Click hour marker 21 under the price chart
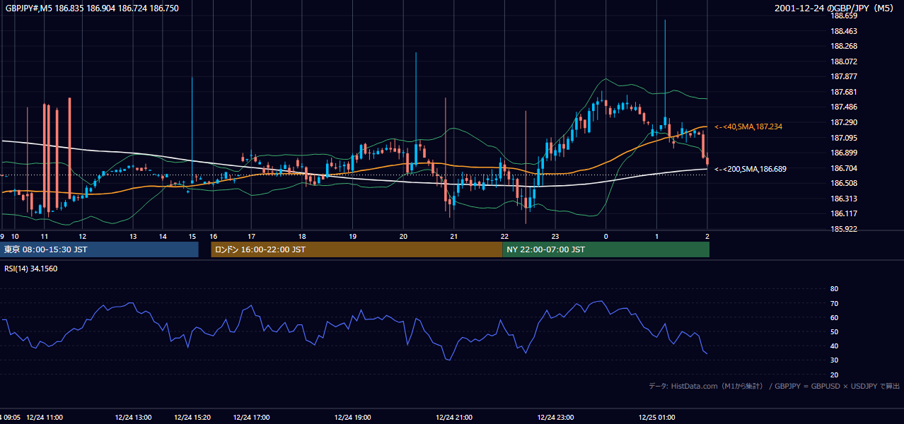The image size is (904, 424). (x=454, y=237)
